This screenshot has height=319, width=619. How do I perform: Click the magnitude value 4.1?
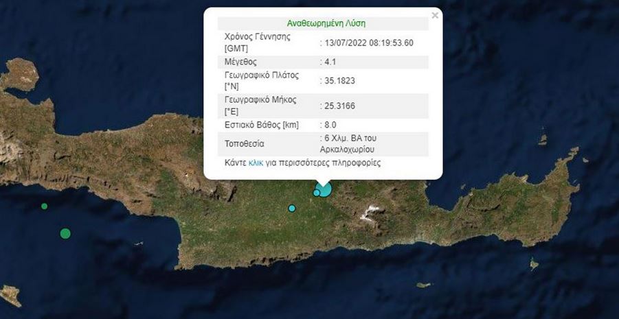coord(330,62)
